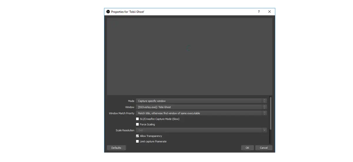The width and height of the screenshot is (353, 162).
Task: Tick the Force Scaling checkbox
Action: tap(137, 124)
